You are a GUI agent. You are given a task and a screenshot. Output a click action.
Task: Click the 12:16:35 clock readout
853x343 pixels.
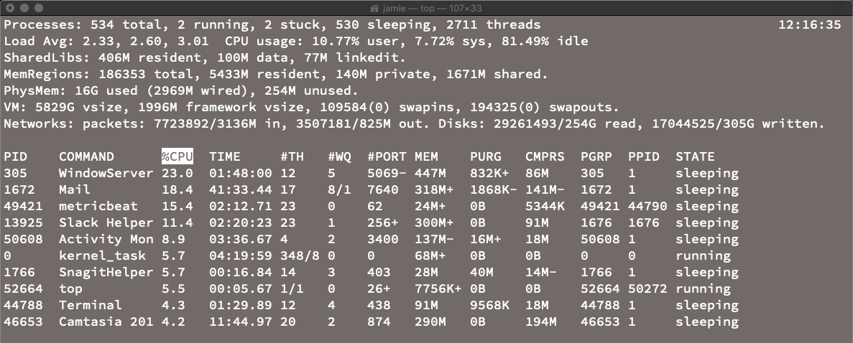809,24
